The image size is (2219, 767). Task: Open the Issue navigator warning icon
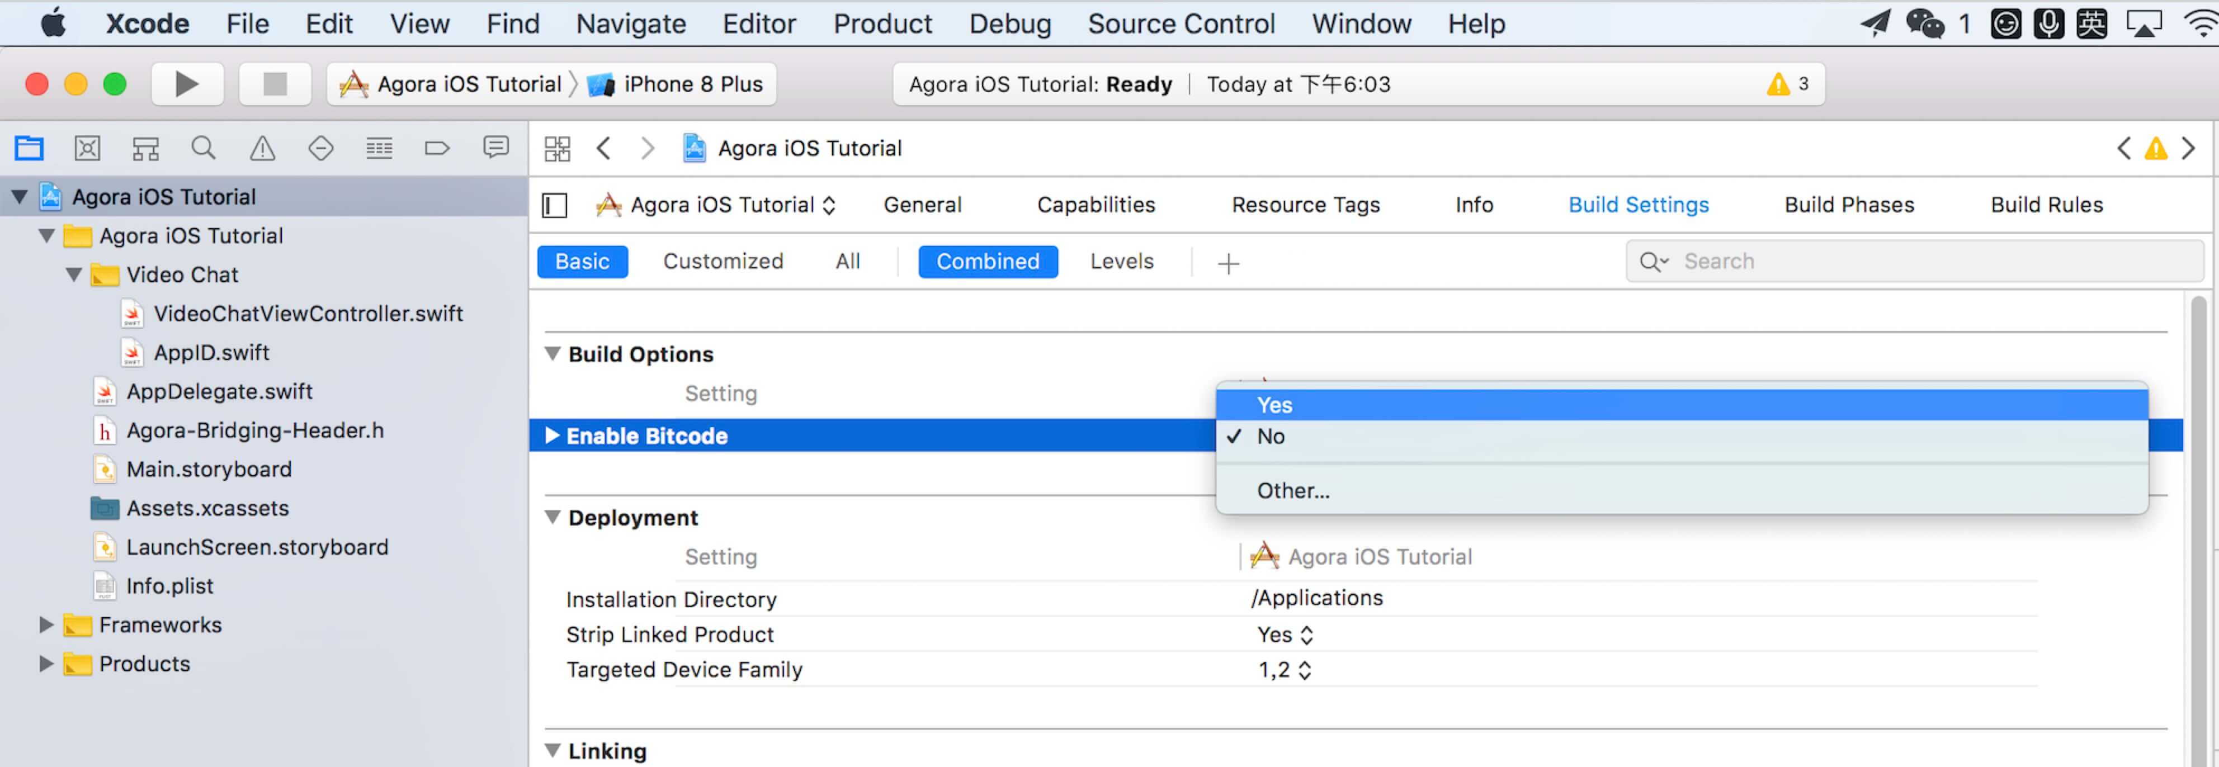click(262, 148)
